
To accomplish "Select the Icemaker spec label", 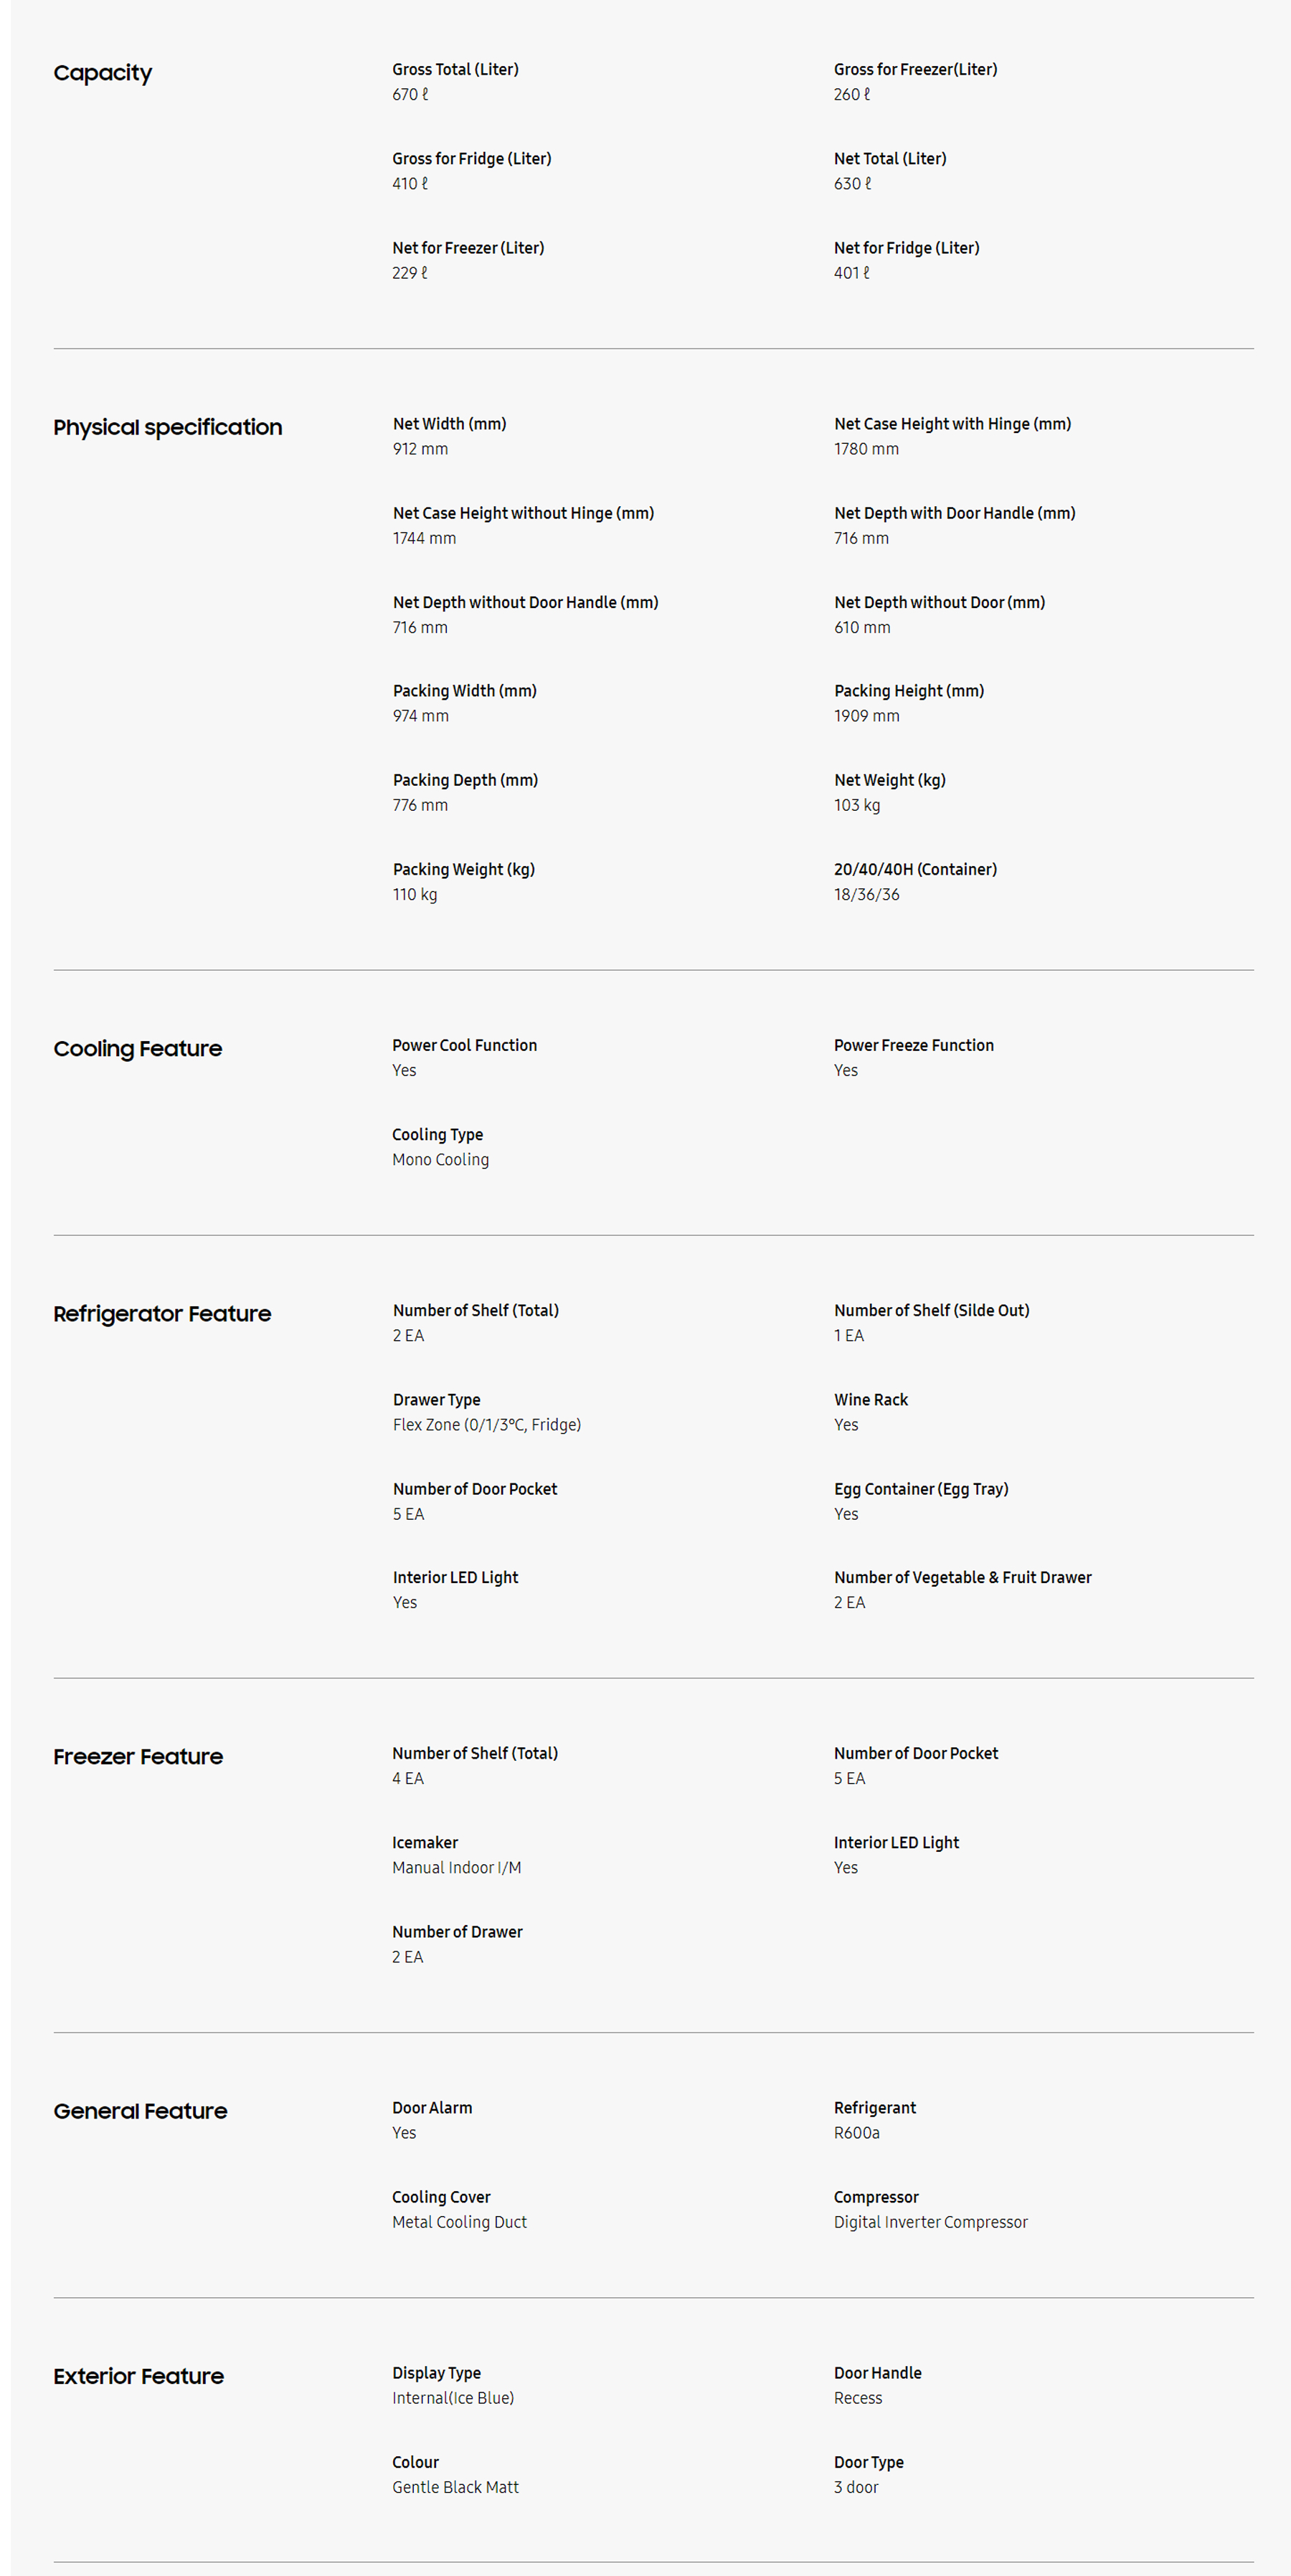I will coord(424,1842).
